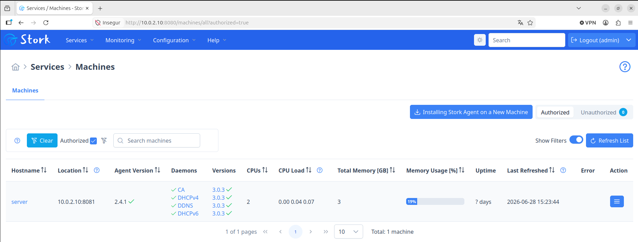Click the home breadcrumb icon
Image resolution: width=638 pixels, height=242 pixels.
point(16,67)
